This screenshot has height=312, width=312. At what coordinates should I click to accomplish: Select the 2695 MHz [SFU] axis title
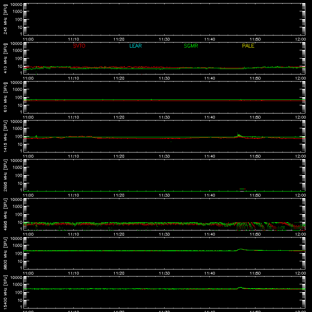[x=5, y=175]
